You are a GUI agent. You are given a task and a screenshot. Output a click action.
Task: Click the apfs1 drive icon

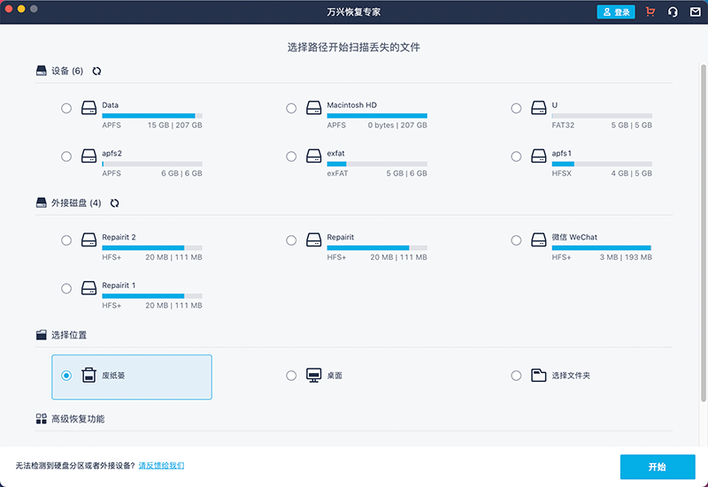point(539,156)
